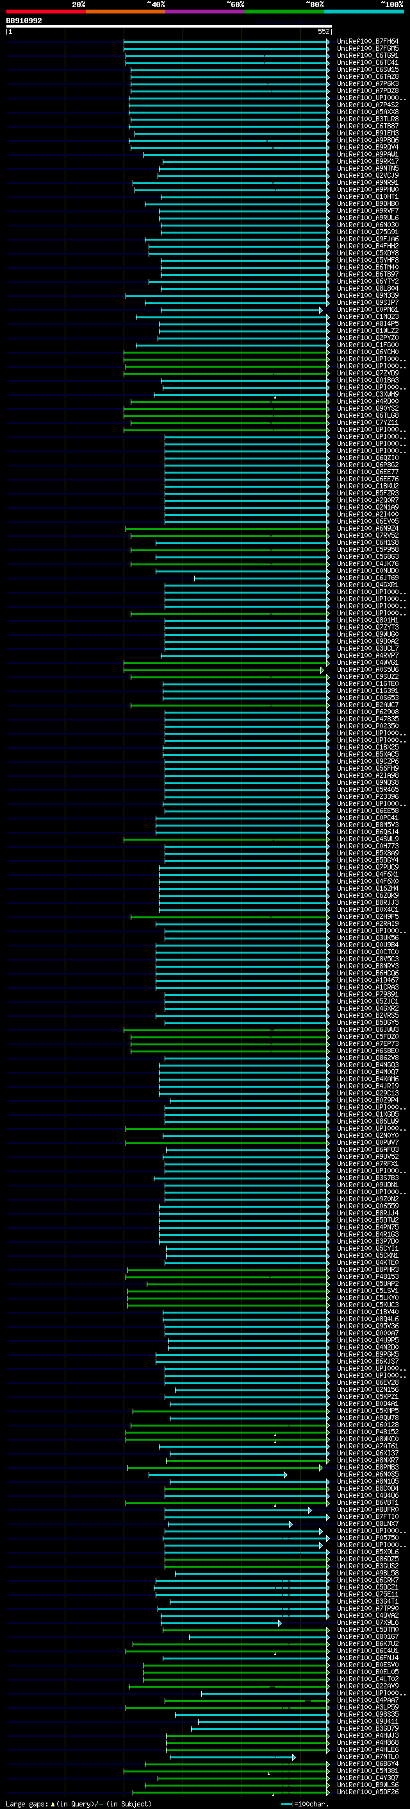Select the UniRef100_B2AWC7 label
Image resolution: width=410 pixels, height=1809 pixels.
[367, 705]
